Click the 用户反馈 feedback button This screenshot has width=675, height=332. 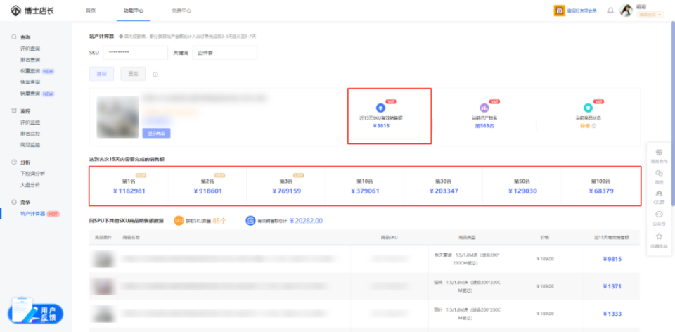coord(37,312)
